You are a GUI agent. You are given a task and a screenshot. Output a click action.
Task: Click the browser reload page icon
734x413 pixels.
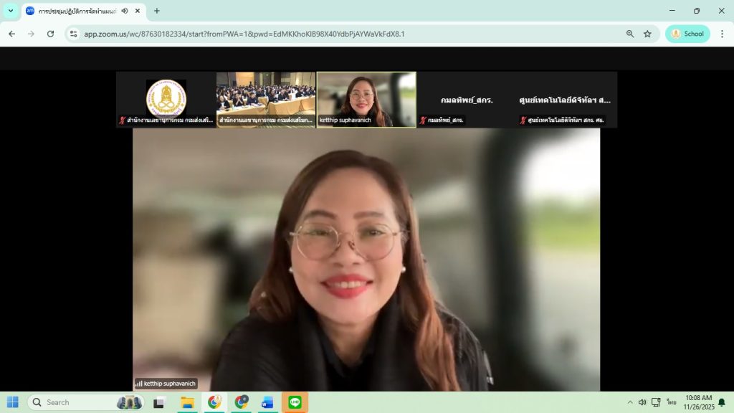50,34
